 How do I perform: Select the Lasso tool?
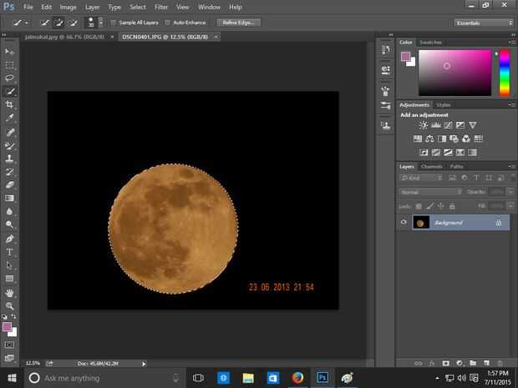click(x=10, y=78)
